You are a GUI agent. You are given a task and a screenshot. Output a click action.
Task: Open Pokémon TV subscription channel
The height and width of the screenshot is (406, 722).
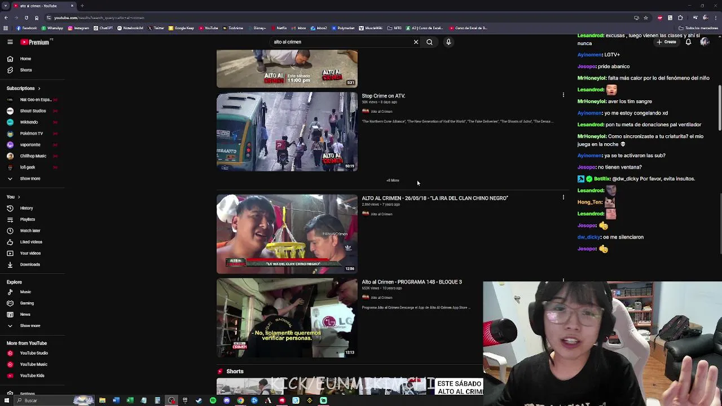[x=32, y=134]
